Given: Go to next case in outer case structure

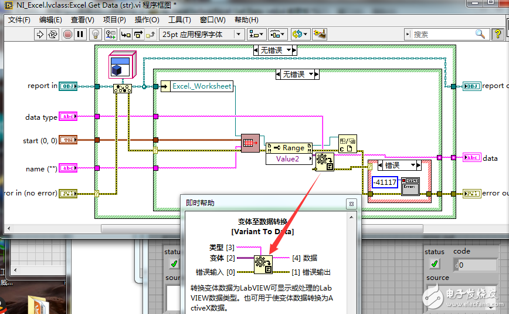Looking at the screenshot, I should tap(294, 50).
